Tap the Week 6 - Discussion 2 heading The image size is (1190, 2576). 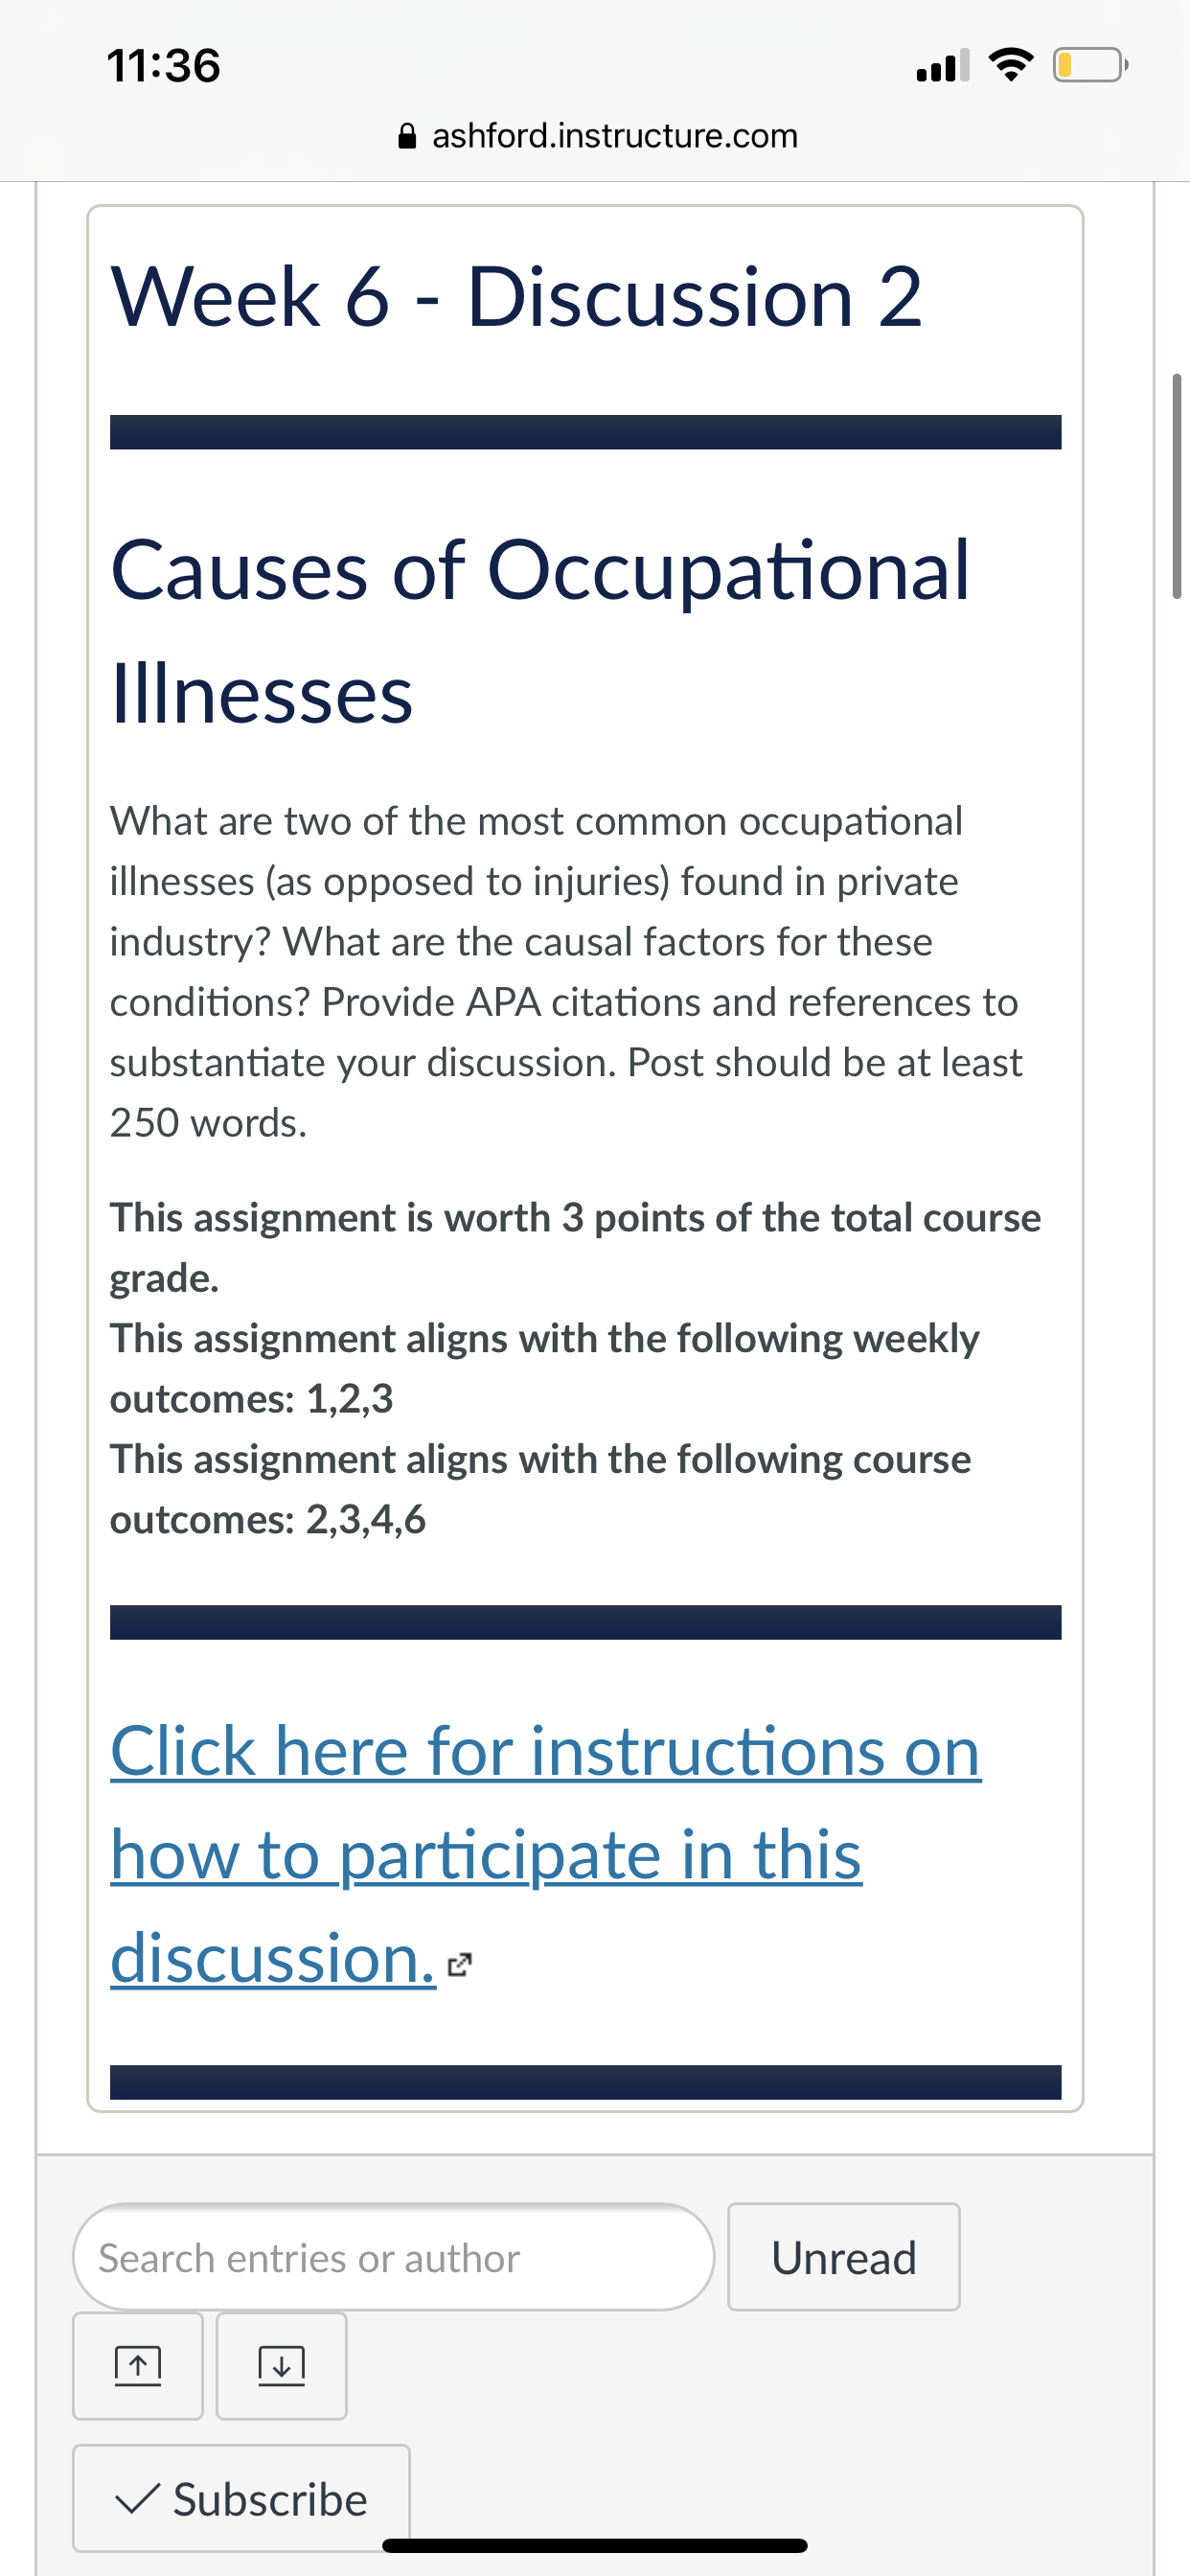click(516, 297)
